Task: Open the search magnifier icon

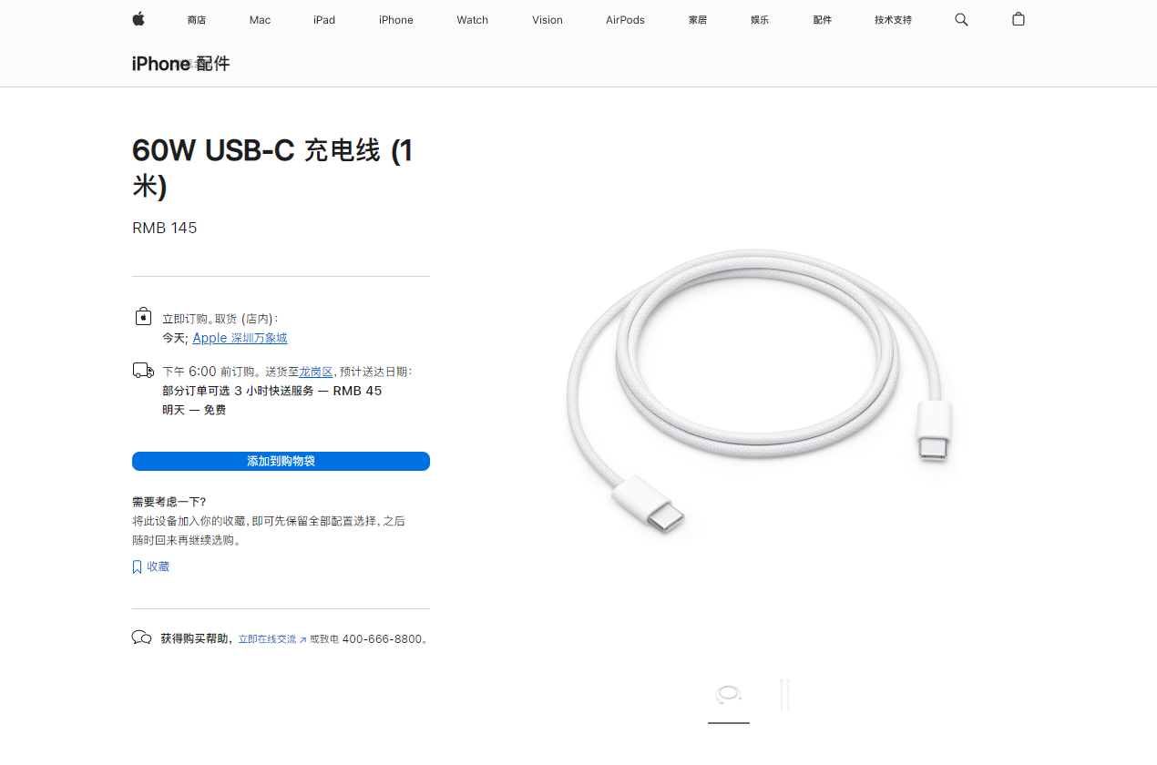Action: point(961,19)
